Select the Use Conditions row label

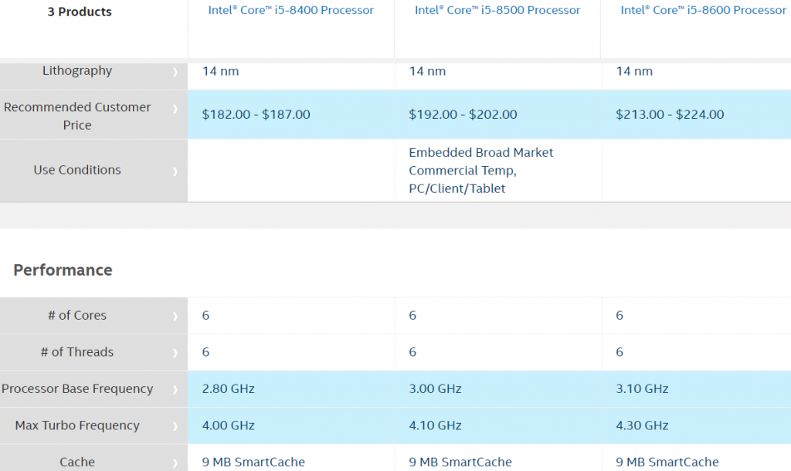(77, 170)
